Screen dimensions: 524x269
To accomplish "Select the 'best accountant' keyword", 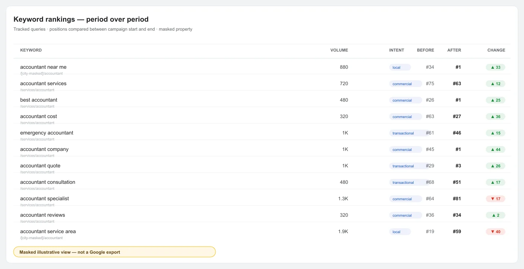I will (x=39, y=100).
